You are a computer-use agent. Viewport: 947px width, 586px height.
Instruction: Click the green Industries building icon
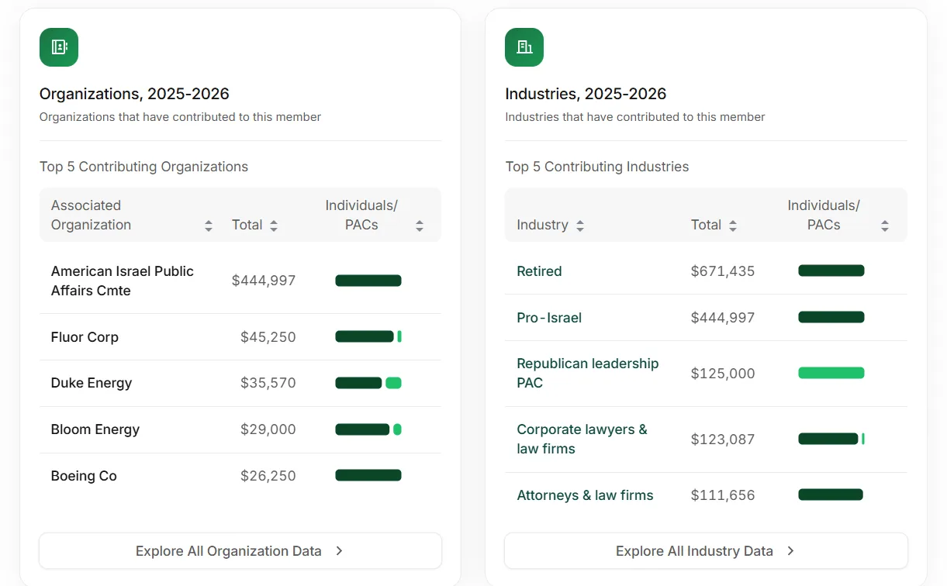point(524,47)
